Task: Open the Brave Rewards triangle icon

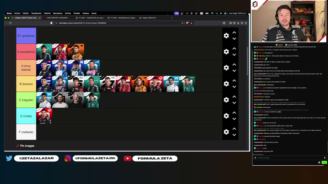Action: (x=191, y=23)
